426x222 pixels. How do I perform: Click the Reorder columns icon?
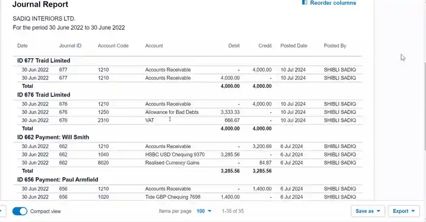tap(305, 2)
